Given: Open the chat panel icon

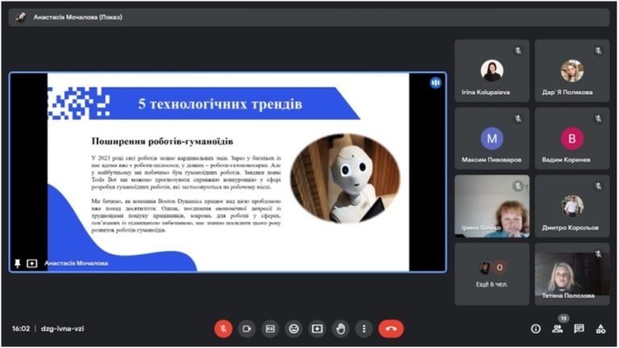Looking at the screenshot, I should [580, 329].
